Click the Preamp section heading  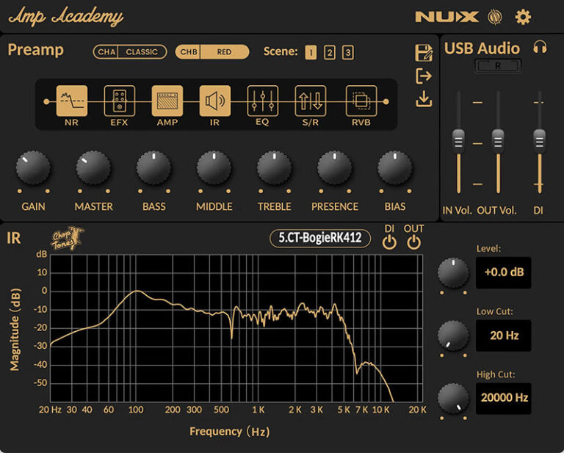pos(35,50)
